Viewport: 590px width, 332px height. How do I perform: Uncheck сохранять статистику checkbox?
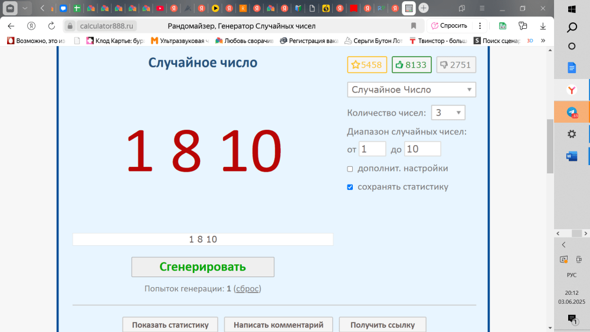pos(350,187)
